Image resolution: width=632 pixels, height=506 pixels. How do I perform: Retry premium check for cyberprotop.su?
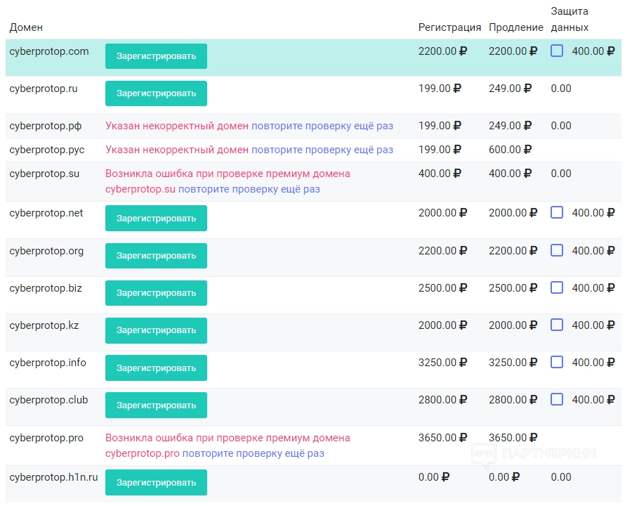(249, 189)
